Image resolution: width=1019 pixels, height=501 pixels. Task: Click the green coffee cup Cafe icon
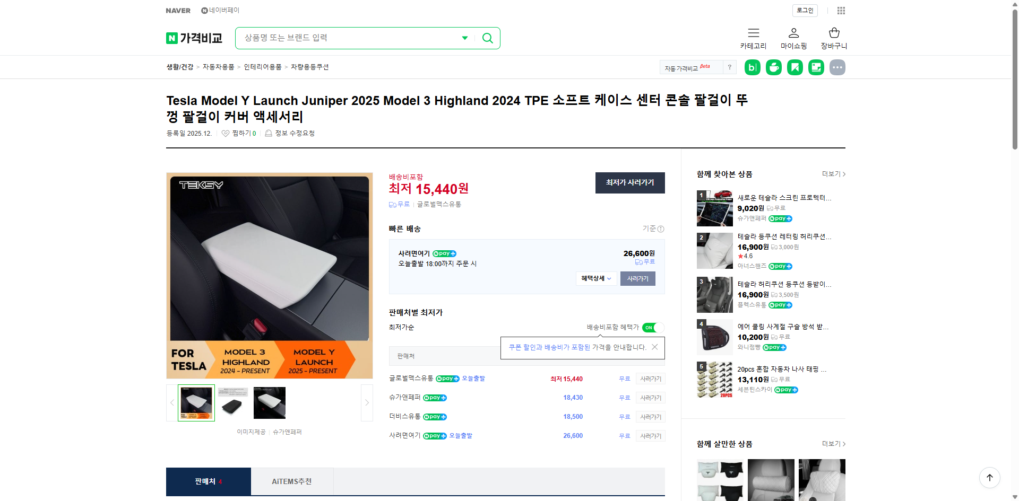(773, 67)
